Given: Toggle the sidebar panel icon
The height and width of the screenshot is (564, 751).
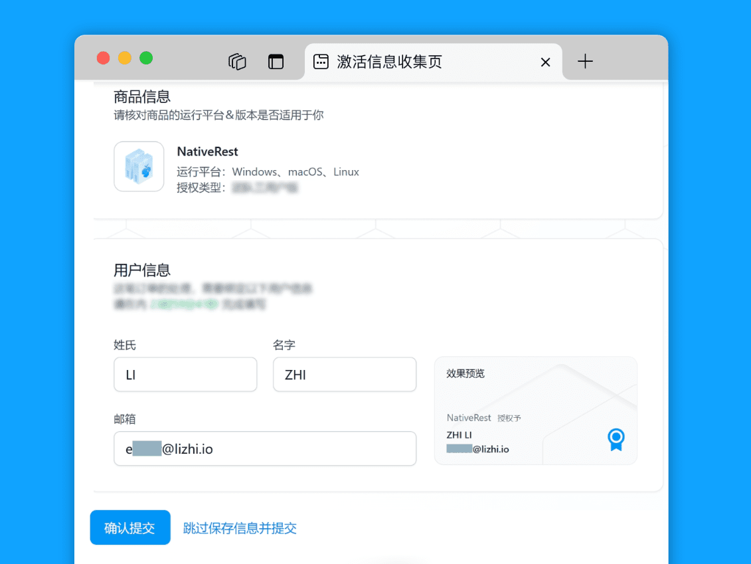Looking at the screenshot, I should tap(276, 62).
